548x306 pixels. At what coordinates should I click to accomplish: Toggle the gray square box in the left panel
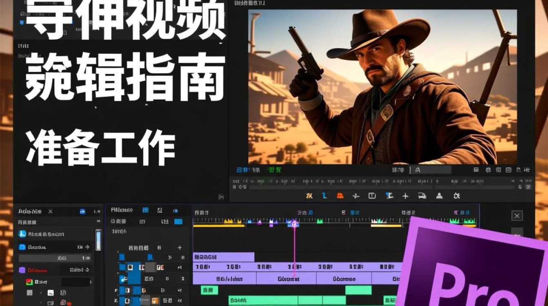[x=29, y=293]
